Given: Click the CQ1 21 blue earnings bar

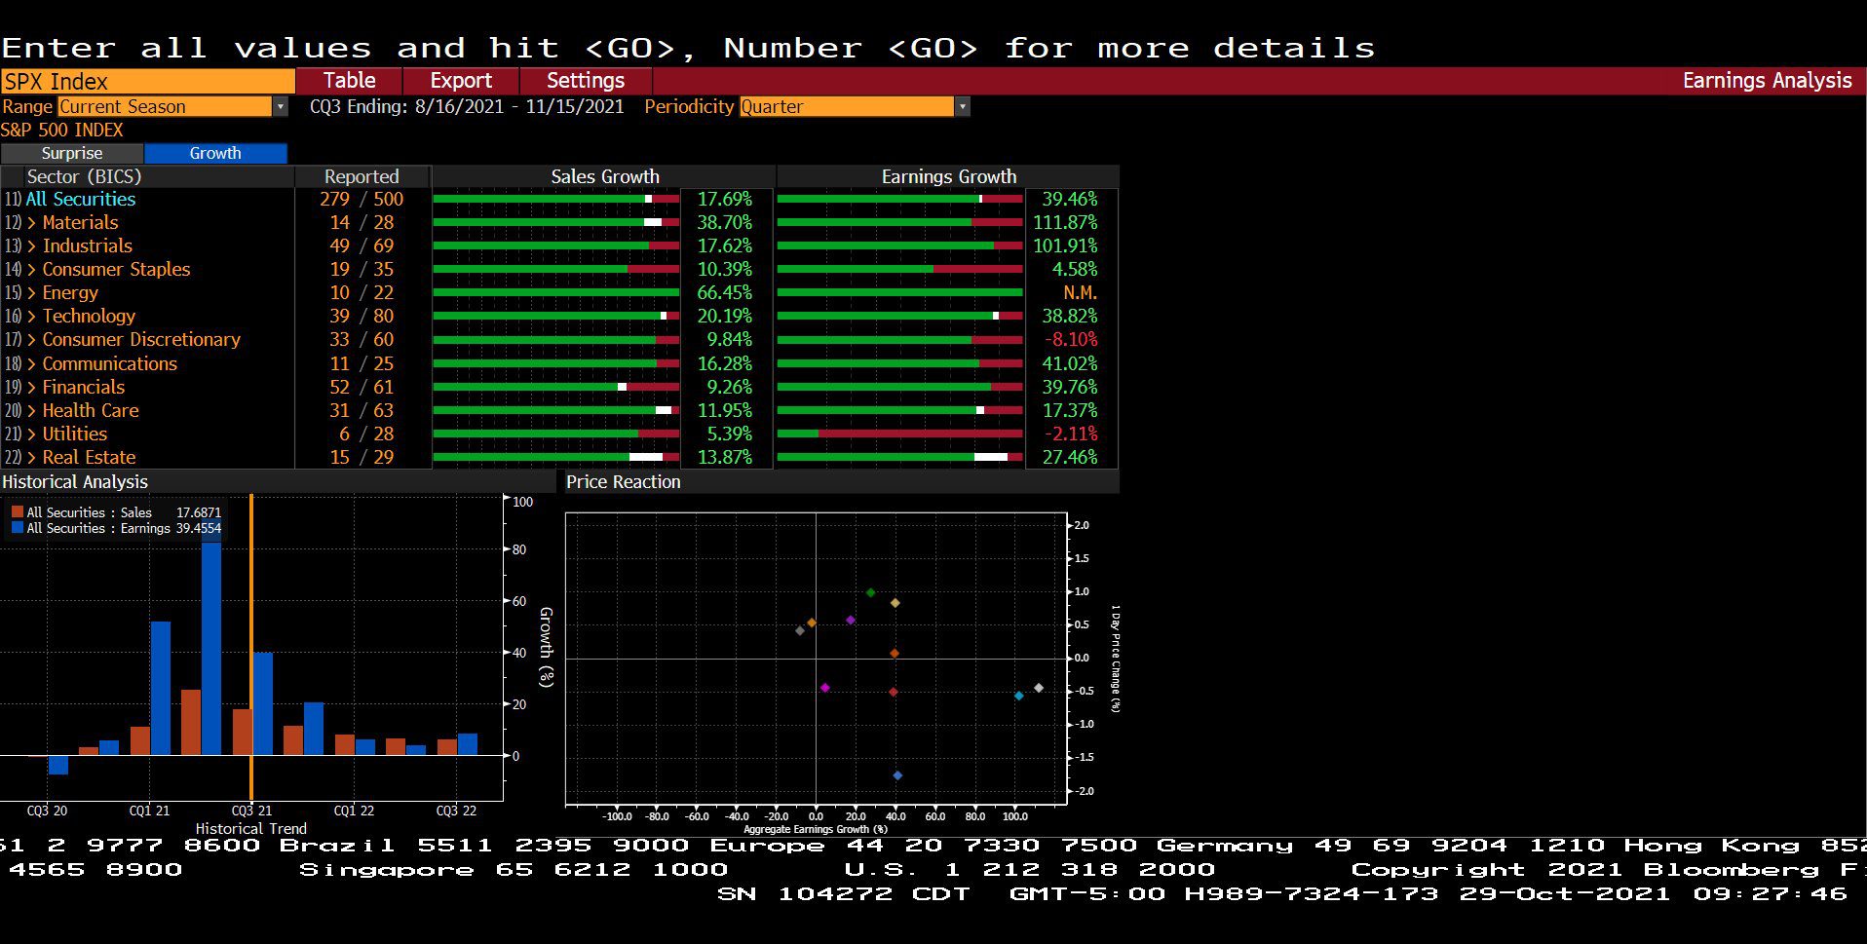Looking at the screenshot, I should (161, 688).
